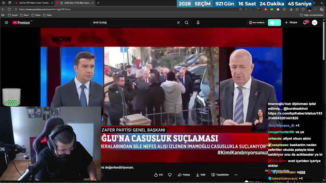Screen dimensions: 326x183
Task: Open the red fb extension icon
Action: click(266, 9)
